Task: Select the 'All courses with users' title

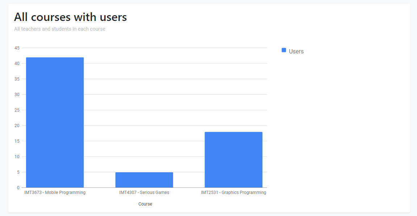Action: coord(71,17)
